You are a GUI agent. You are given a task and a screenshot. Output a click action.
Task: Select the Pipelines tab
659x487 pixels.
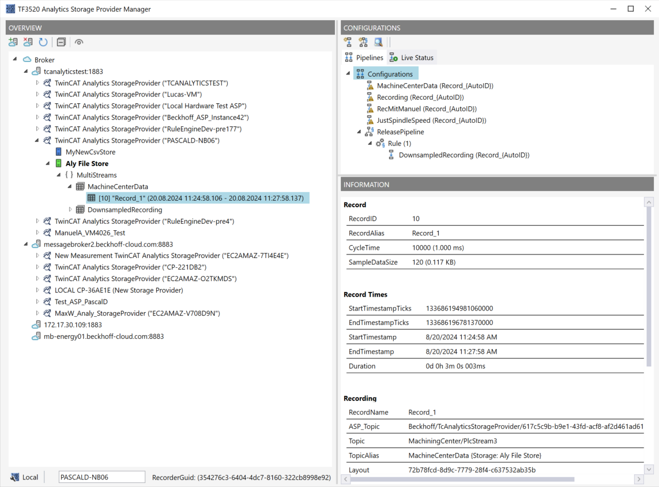click(x=364, y=58)
